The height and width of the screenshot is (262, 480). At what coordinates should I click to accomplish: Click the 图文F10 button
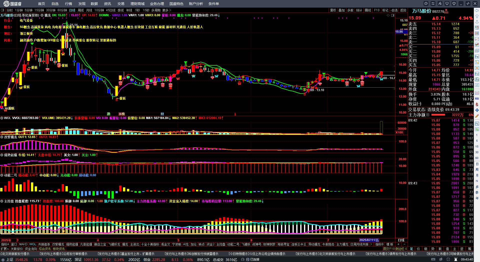[x=389, y=249]
